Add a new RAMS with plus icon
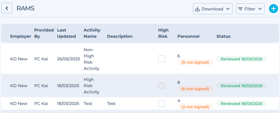The height and width of the screenshot is (113, 280). pyautogui.click(x=273, y=9)
